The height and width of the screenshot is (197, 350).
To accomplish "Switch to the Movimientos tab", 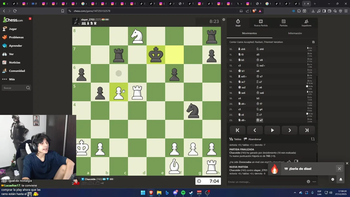I will pos(249,33).
